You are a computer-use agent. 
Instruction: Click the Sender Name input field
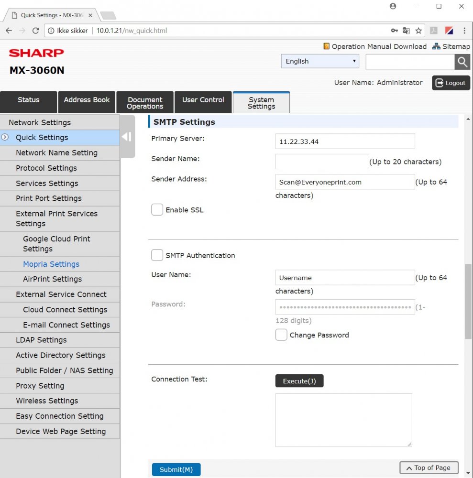tap(322, 162)
